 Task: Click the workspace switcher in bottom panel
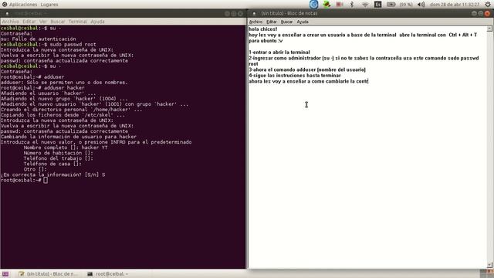click(486, 273)
